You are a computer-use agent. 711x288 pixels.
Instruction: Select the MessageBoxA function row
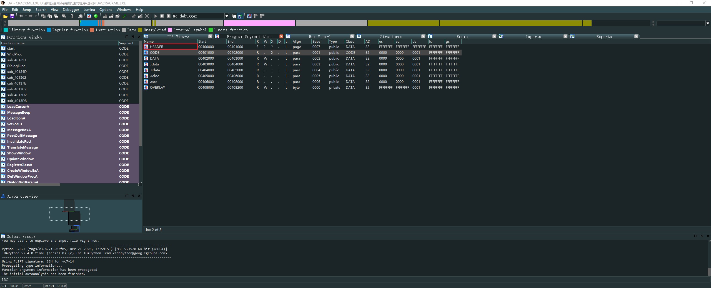69,130
